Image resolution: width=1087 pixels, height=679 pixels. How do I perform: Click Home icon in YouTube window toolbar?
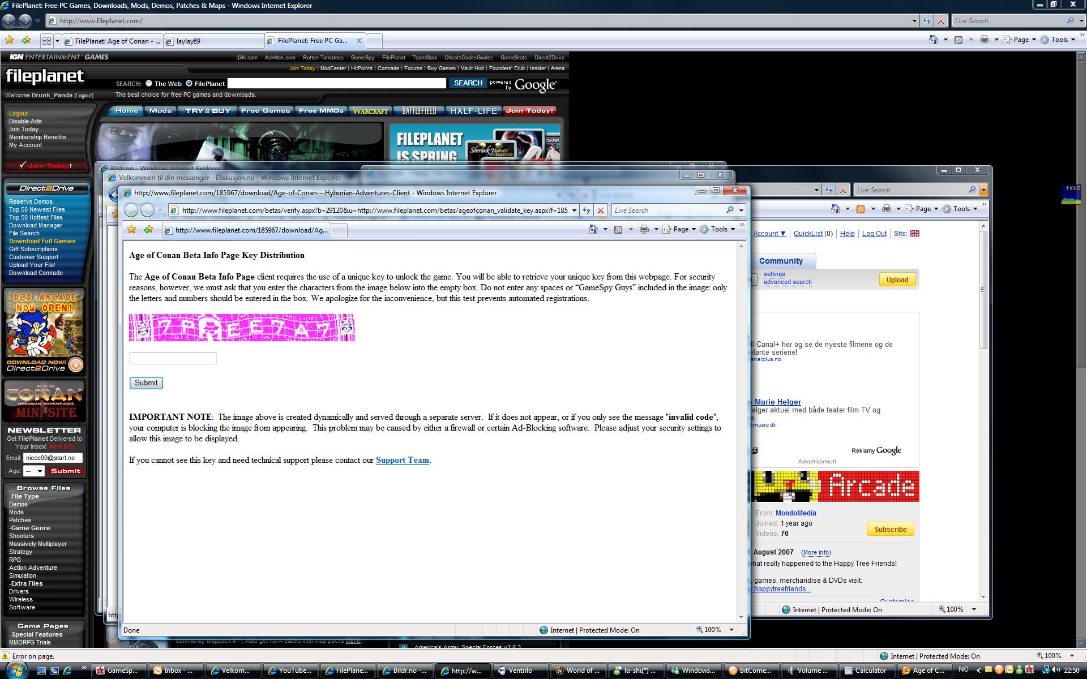836,209
